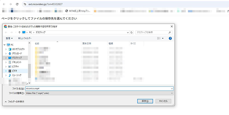
Task: Click the search magnifier icon
Action: (170, 32)
